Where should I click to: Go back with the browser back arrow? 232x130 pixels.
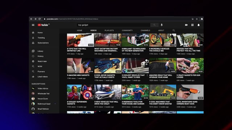pos(32,19)
